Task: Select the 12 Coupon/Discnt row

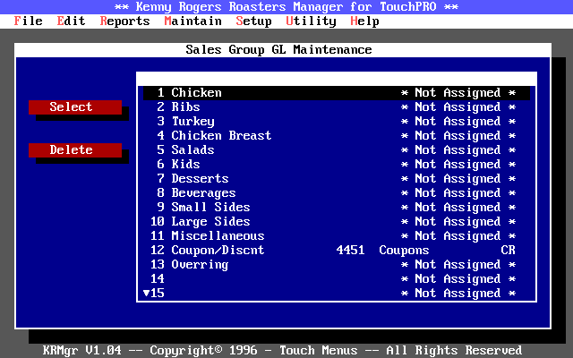Action: [337, 251]
